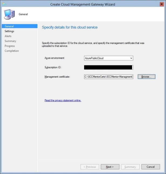Click the 'Azure environment:' label
Screen dimensions: 166x174
coord(55,58)
